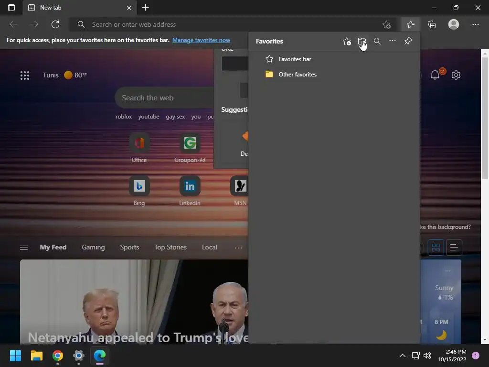Pin the Favorites panel
Viewport: 489px width, 367px height.
408,41
